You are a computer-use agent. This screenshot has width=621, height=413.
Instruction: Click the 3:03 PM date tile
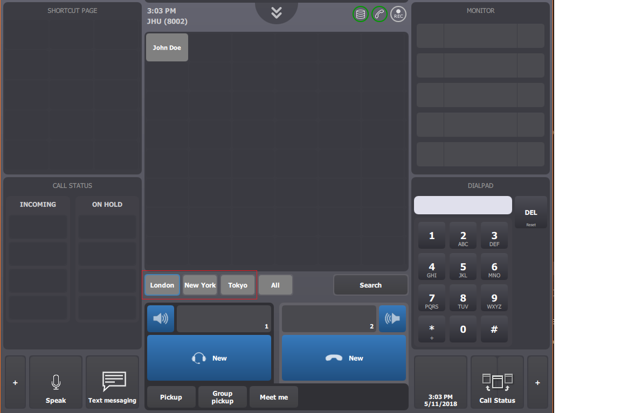[x=441, y=382]
